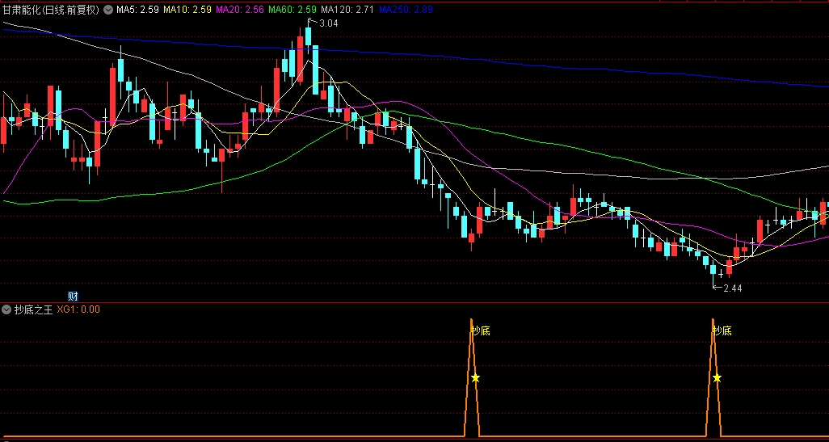This screenshot has height=442, width=829.
Task: Expand the main chart indicator dropdown arrow
Action: coord(107,9)
